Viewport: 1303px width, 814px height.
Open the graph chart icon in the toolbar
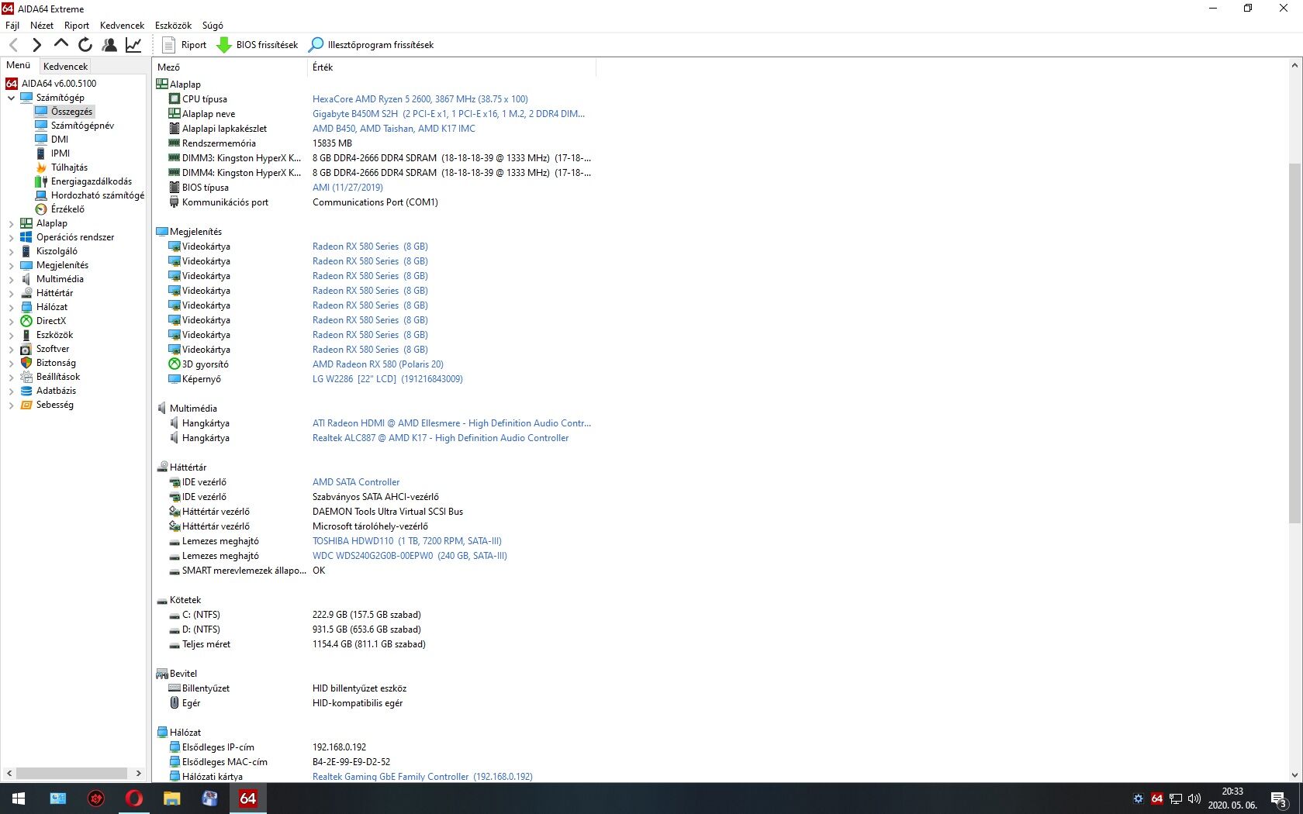point(133,45)
